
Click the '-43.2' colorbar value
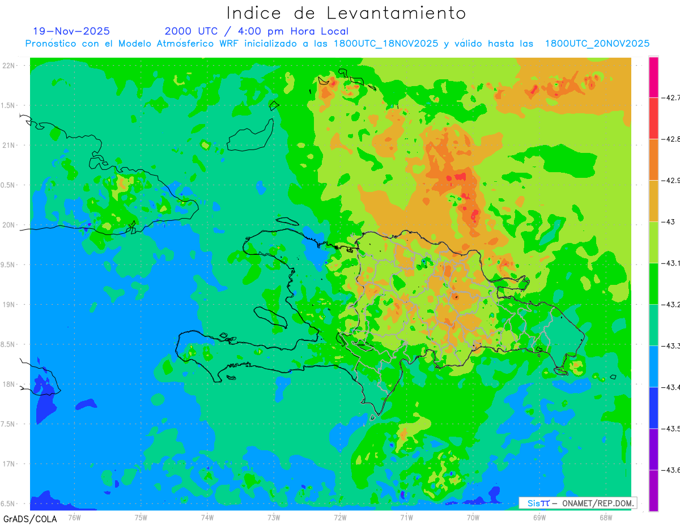[672, 304]
